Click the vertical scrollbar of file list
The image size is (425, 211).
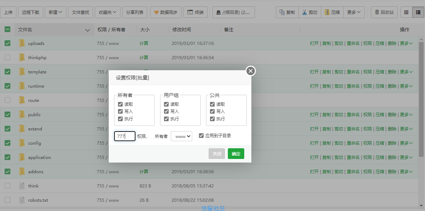tap(421, 99)
